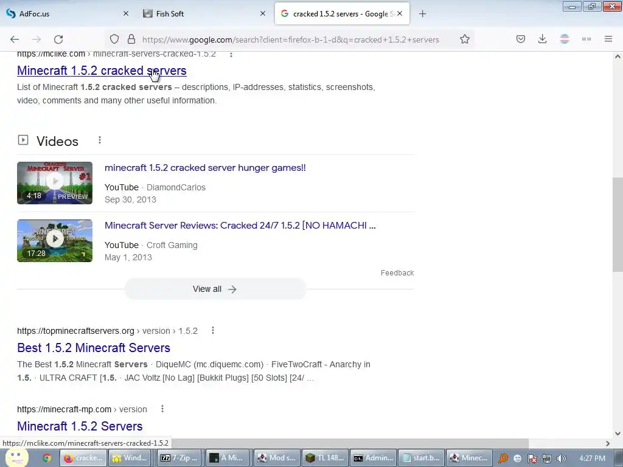
Task: Switch to the Admin command prompt window
Action: [374, 458]
